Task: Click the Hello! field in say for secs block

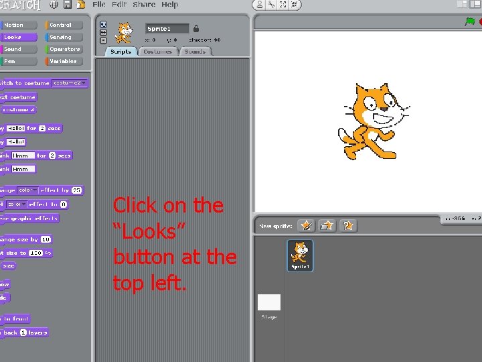Action: click(x=15, y=128)
